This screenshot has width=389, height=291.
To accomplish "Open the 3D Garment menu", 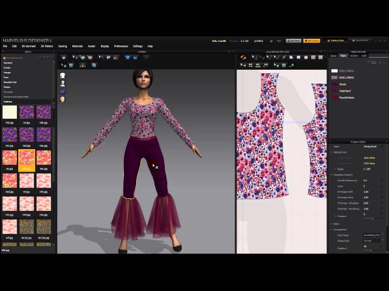I will pyautogui.click(x=29, y=46).
